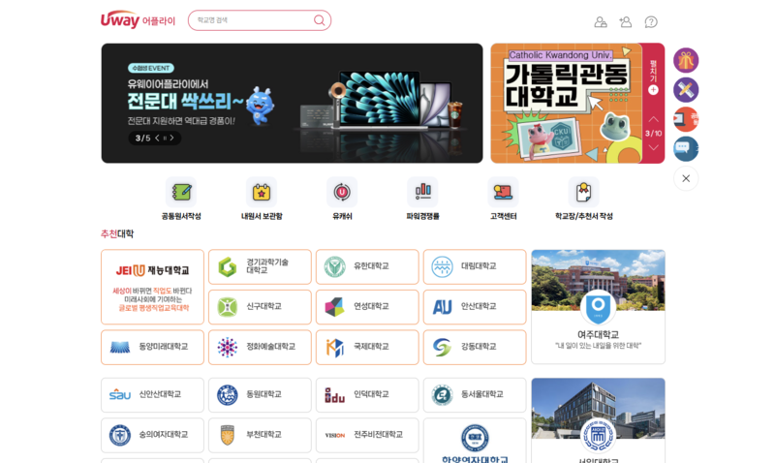Open the sign-up add-user icon
The height and width of the screenshot is (463, 775).
(625, 21)
